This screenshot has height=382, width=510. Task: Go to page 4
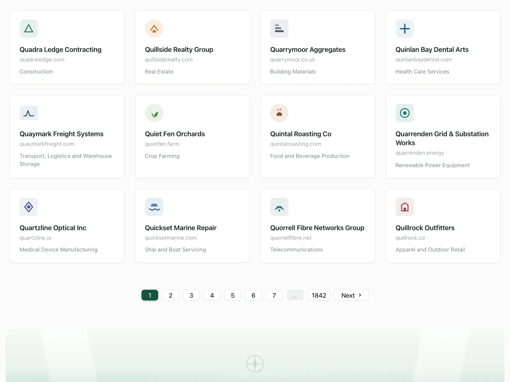click(212, 295)
